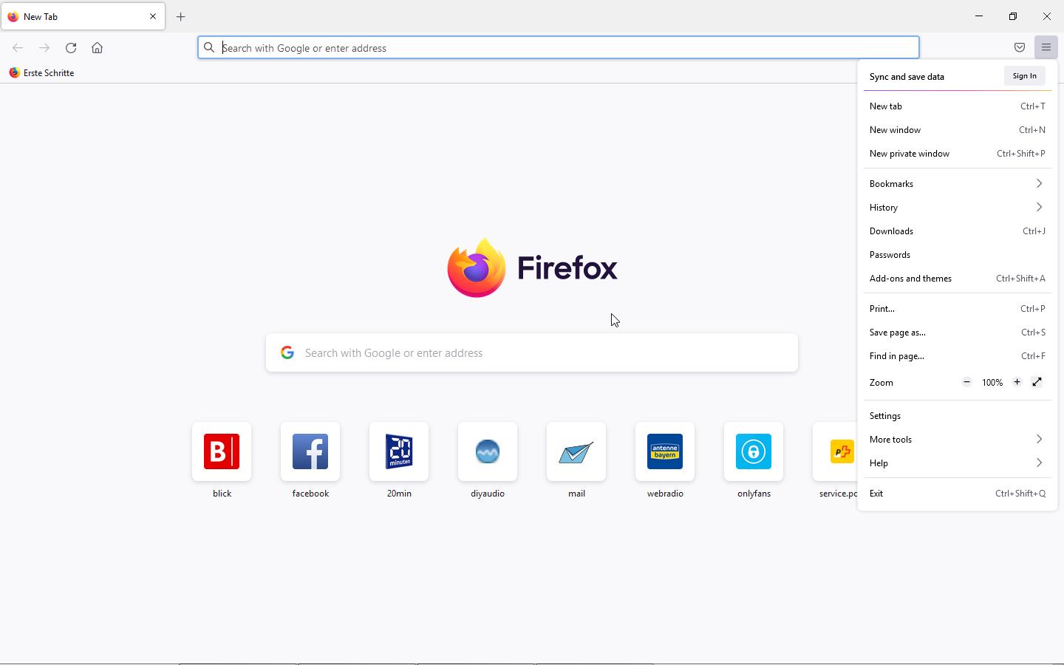Screen dimensions: 1064x665
Task: Click the Google logo in search box
Action: click(x=287, y=353)
